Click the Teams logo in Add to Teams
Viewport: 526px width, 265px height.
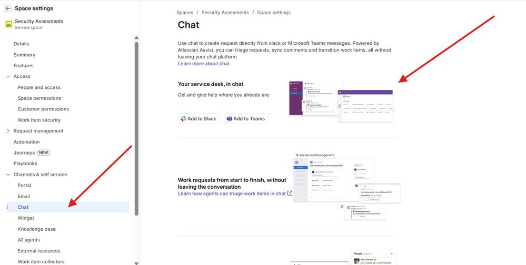tap(230, 119)
